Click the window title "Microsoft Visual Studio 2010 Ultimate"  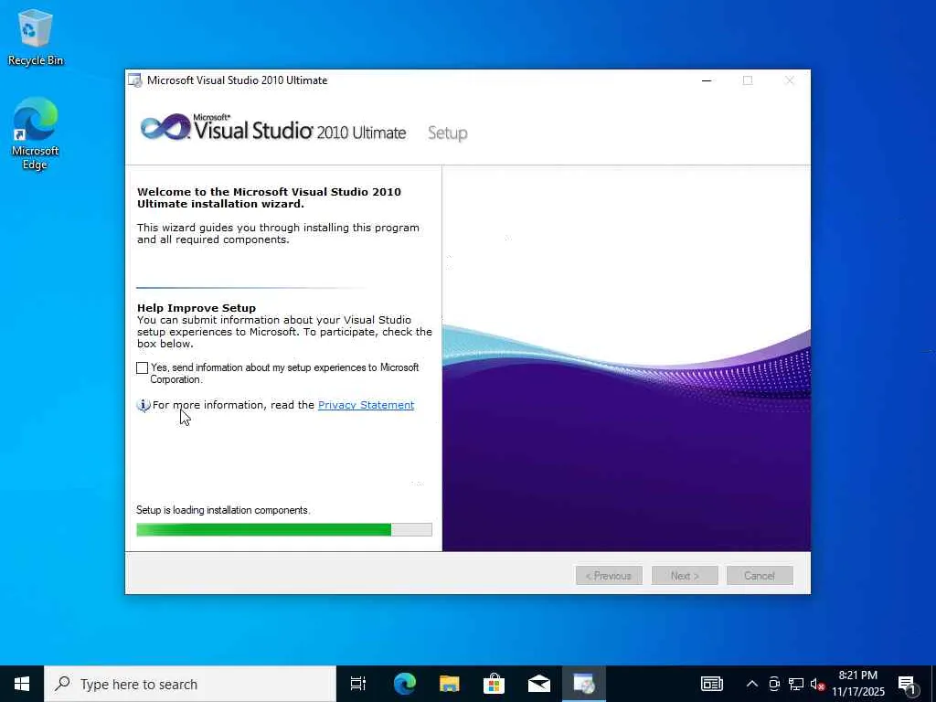coord(237,80)
